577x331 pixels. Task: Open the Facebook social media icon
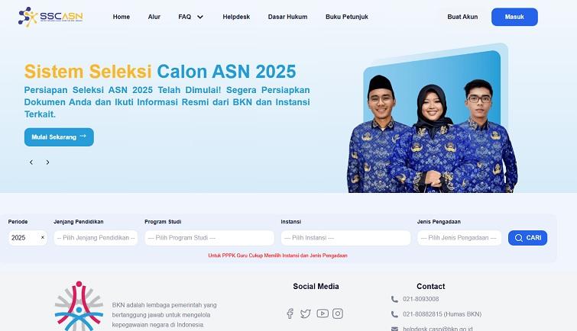pyautogui.click(x=290, y=313)
